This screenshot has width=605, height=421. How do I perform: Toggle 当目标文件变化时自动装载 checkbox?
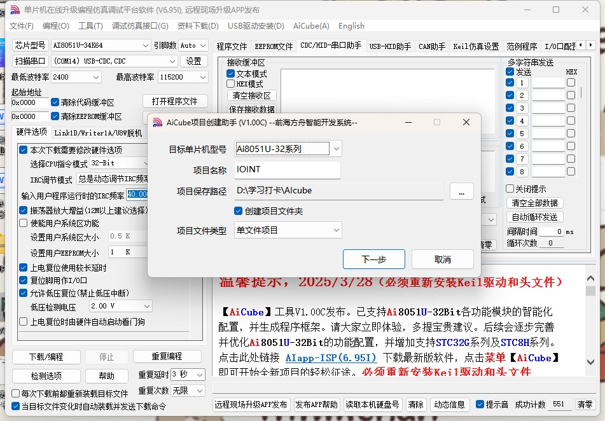coord(15,406)
